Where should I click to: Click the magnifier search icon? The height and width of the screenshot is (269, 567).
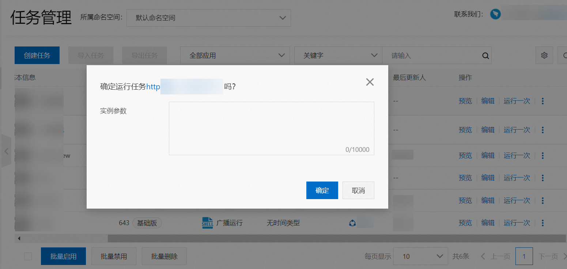tap(485, 56)
